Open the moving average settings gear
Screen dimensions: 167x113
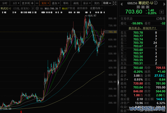[x=37, y=8]
